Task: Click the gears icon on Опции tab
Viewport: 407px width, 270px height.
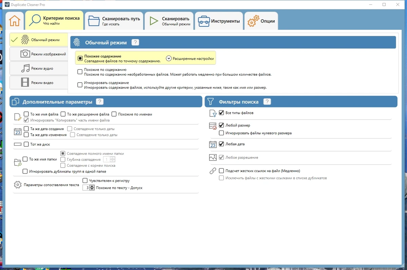Action: (x=253, y=21)
